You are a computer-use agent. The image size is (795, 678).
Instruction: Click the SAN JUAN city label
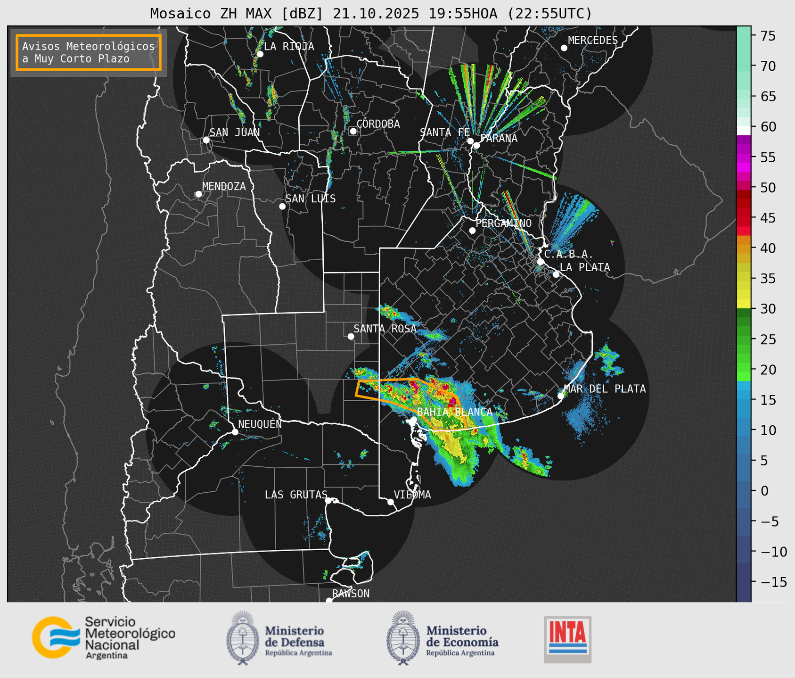[235, 132]
